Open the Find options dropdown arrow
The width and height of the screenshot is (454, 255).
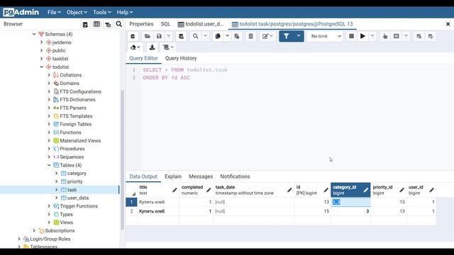click(x=205, y=36)
